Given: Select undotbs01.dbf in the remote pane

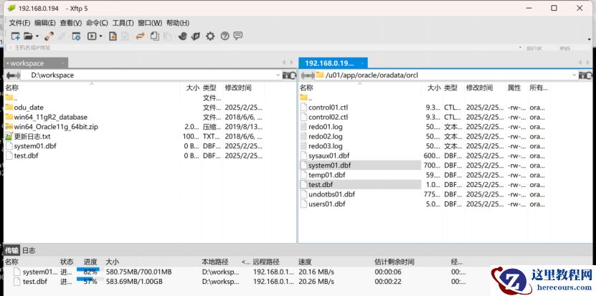Looking at the screenshot, I should click(331, 194).
